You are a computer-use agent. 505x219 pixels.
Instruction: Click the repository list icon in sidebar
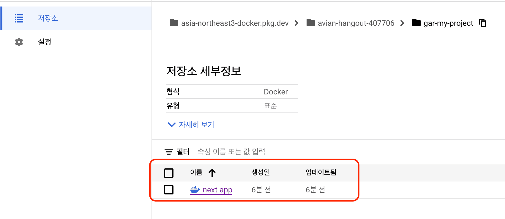(19, 18)
